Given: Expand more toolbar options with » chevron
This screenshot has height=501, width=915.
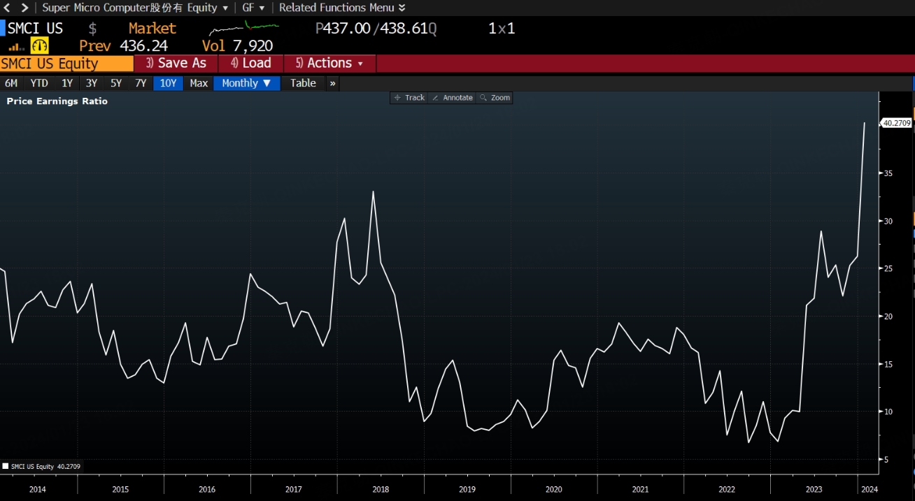Looking at the screenshot, I should pos(332,83).
